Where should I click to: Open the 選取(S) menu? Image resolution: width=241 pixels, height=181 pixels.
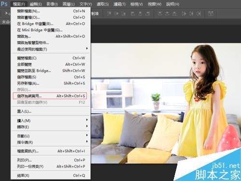(103, 4)
